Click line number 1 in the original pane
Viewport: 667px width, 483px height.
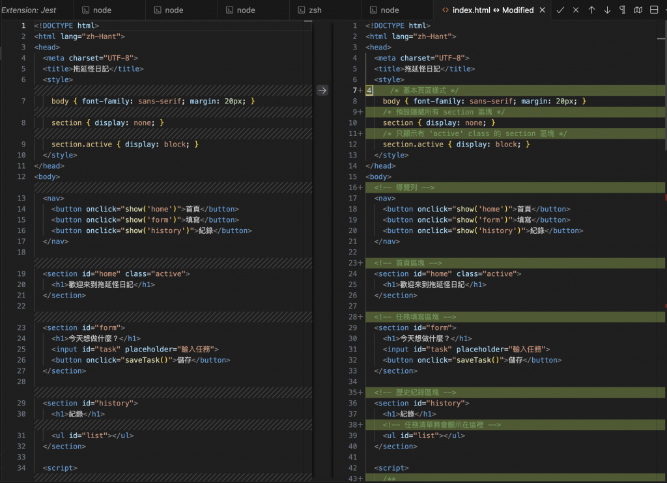23,25
